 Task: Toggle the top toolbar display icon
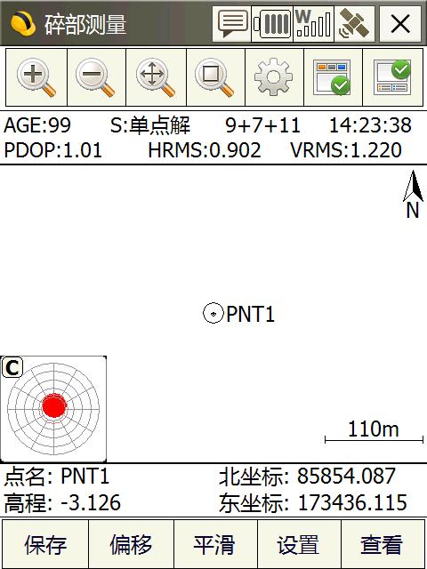[333, 77]
